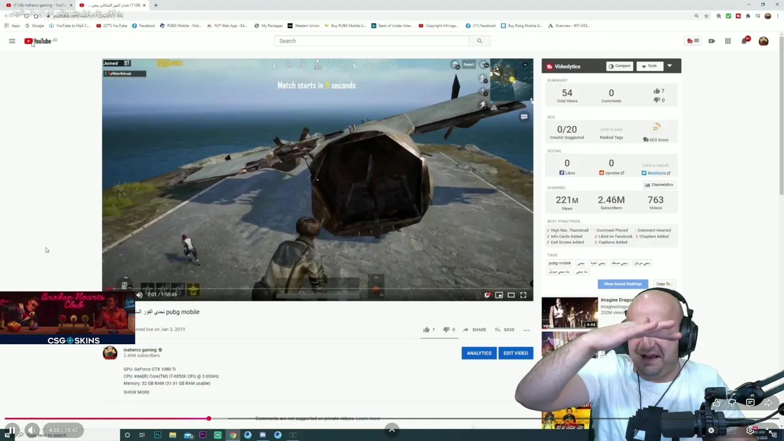Open the Photoshop icon in the taskbar
The image size is (784, 441).
pyautogui.click(x=157, y=435)
